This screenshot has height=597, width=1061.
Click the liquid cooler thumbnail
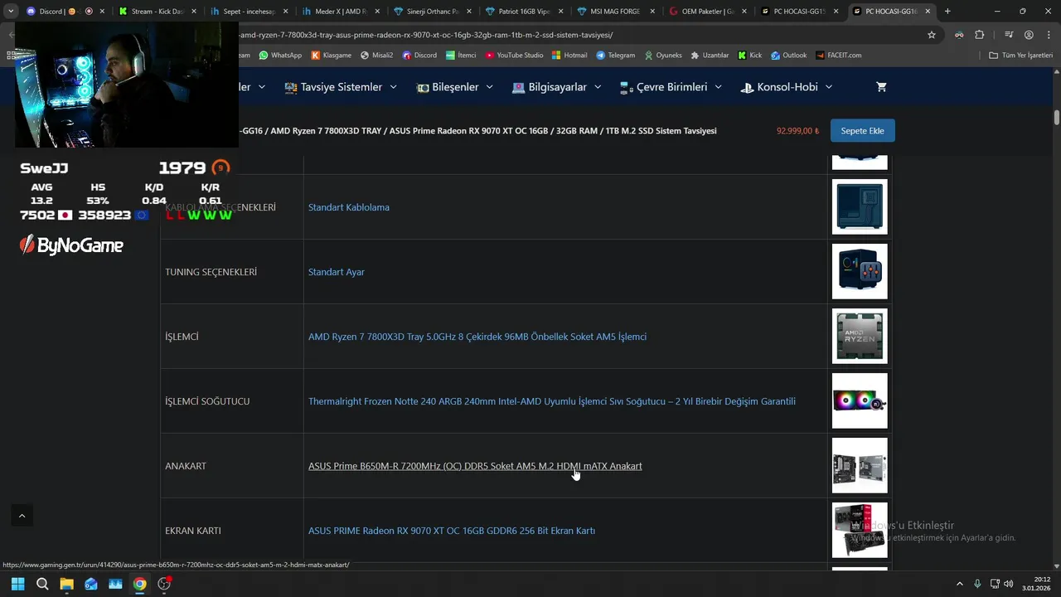(860, 400)
